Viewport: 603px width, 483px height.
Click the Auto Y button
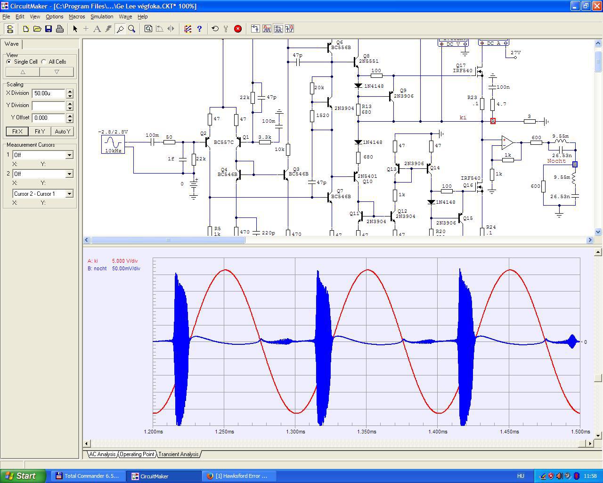click(x=62, y=131)
